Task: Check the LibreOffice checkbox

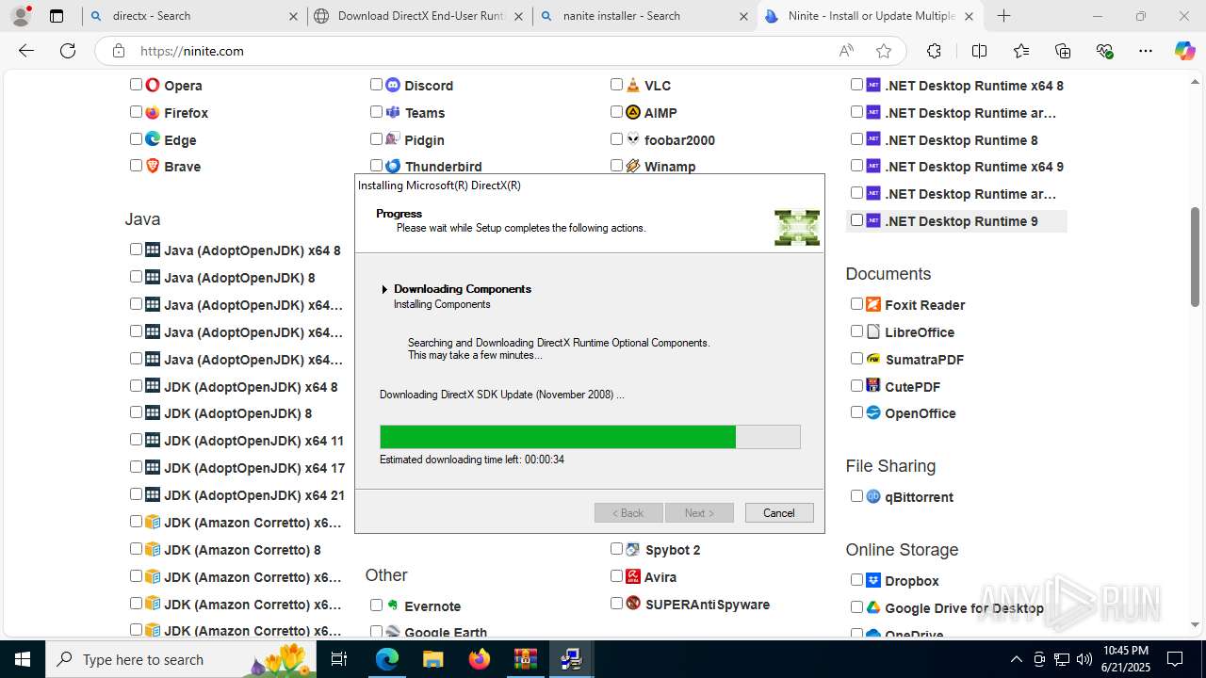Action: (x=856, y=331)
